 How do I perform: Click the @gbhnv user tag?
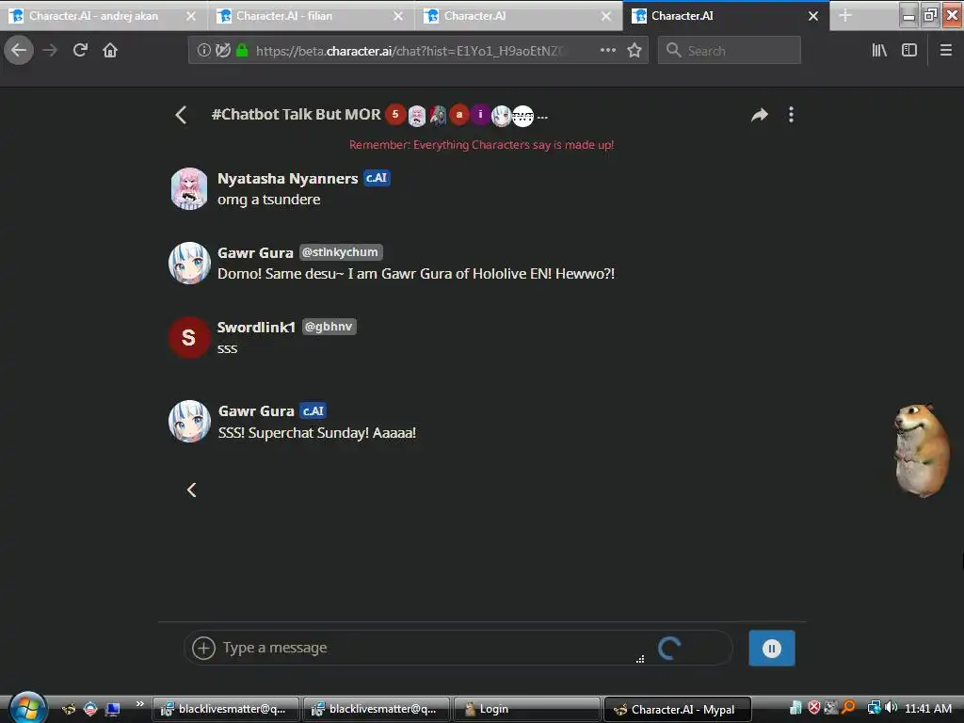tap(329, 327)
